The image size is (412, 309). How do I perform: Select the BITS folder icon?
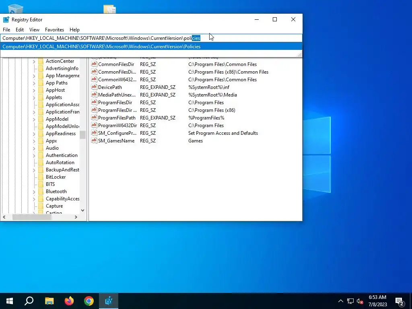(x=41, y=184)
